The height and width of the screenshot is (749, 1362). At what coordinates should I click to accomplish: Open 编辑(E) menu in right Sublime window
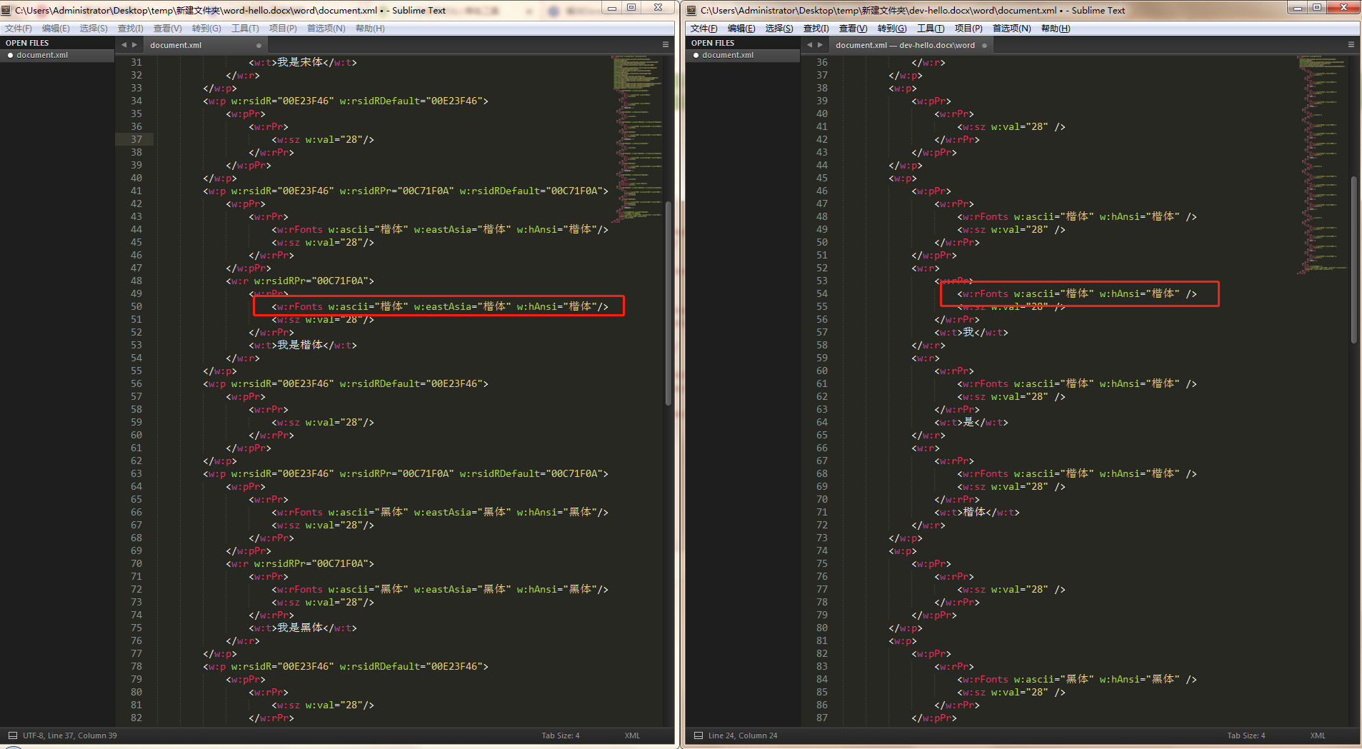[x=741, y=29]
